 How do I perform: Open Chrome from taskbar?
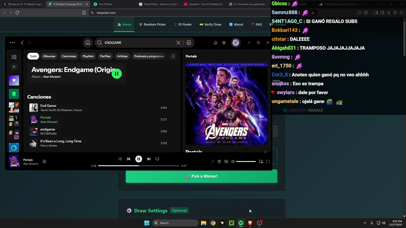click(x=213, y=223)
